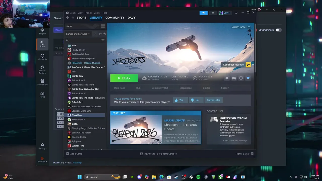The height and width of the screenshot is (181, 322).
Task: Open the COMMUNITY tab
Action: pos(115,18)
